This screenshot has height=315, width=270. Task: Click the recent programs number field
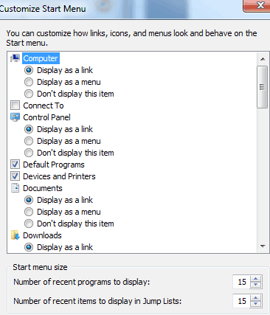(x=241, y=282)
